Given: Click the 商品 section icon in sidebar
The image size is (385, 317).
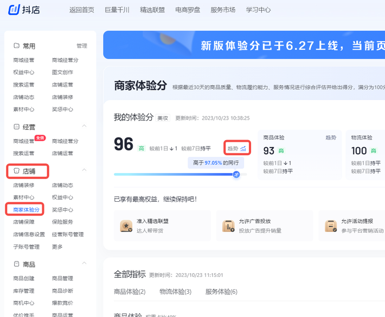Looking at the screenshot, I should (16, 264).
